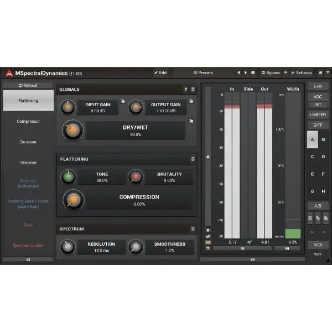Toggle the Bypass button

point(270,72)
